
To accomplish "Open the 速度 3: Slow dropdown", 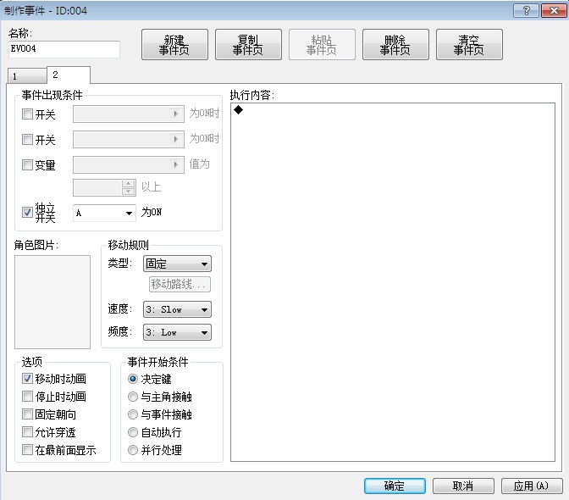I will [177, 309].
